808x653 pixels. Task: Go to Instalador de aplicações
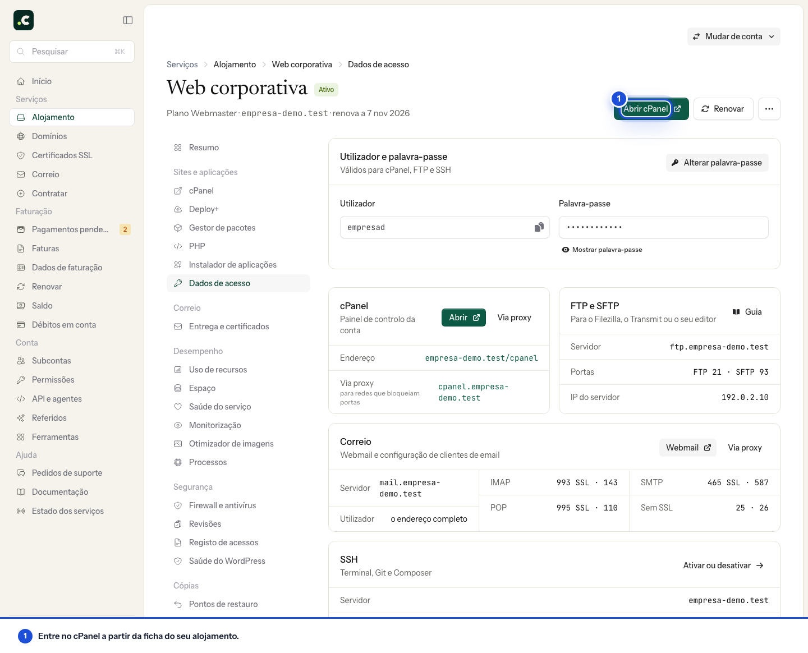[238, 265]
